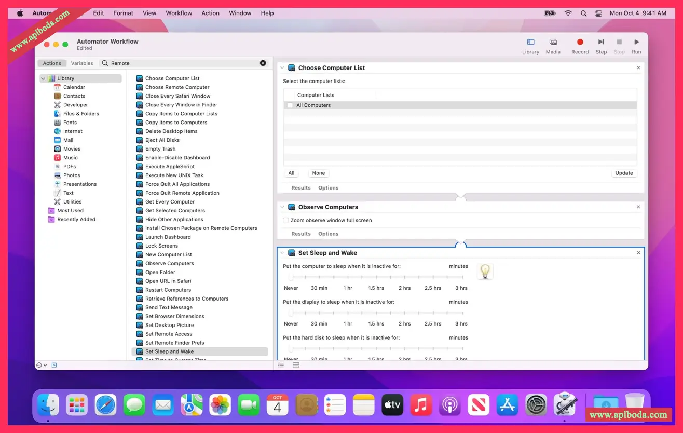Open Automator robot icon in the Dock
Image resolution: width=683 pixels, height=433 pixels.
(x=565, y=405)
